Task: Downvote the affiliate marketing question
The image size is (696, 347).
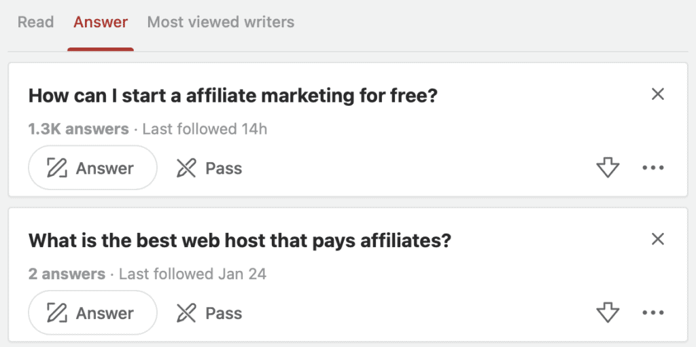Action: point(608,168)
